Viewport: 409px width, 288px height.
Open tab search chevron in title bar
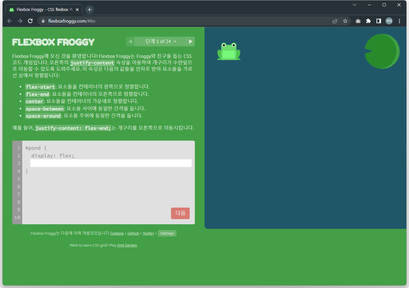point(355,5)
